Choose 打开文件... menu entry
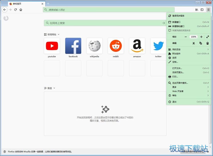Image resolution: width=213 pixels, height=156 pixels. (189, 68)
